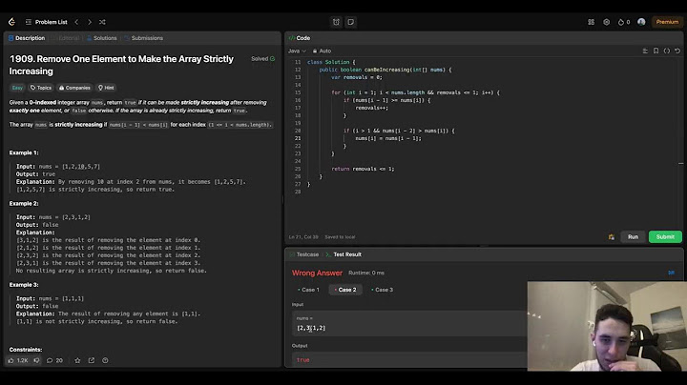Screen dimensions: 687x385
Task: Click the LeetCode logo icon
Action: (x=11, y=22)
